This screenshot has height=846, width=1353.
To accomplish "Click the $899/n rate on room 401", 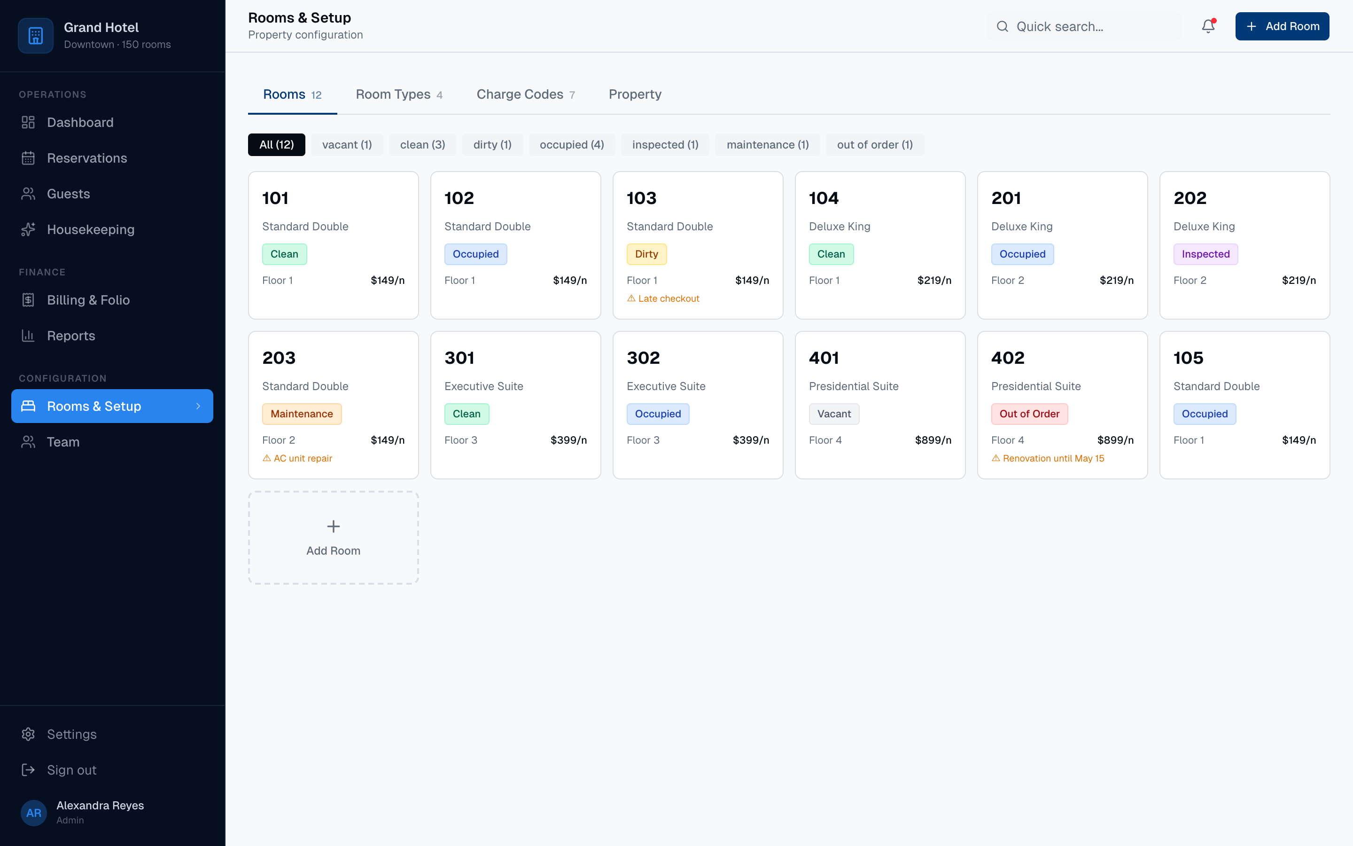I will point(933,440).
